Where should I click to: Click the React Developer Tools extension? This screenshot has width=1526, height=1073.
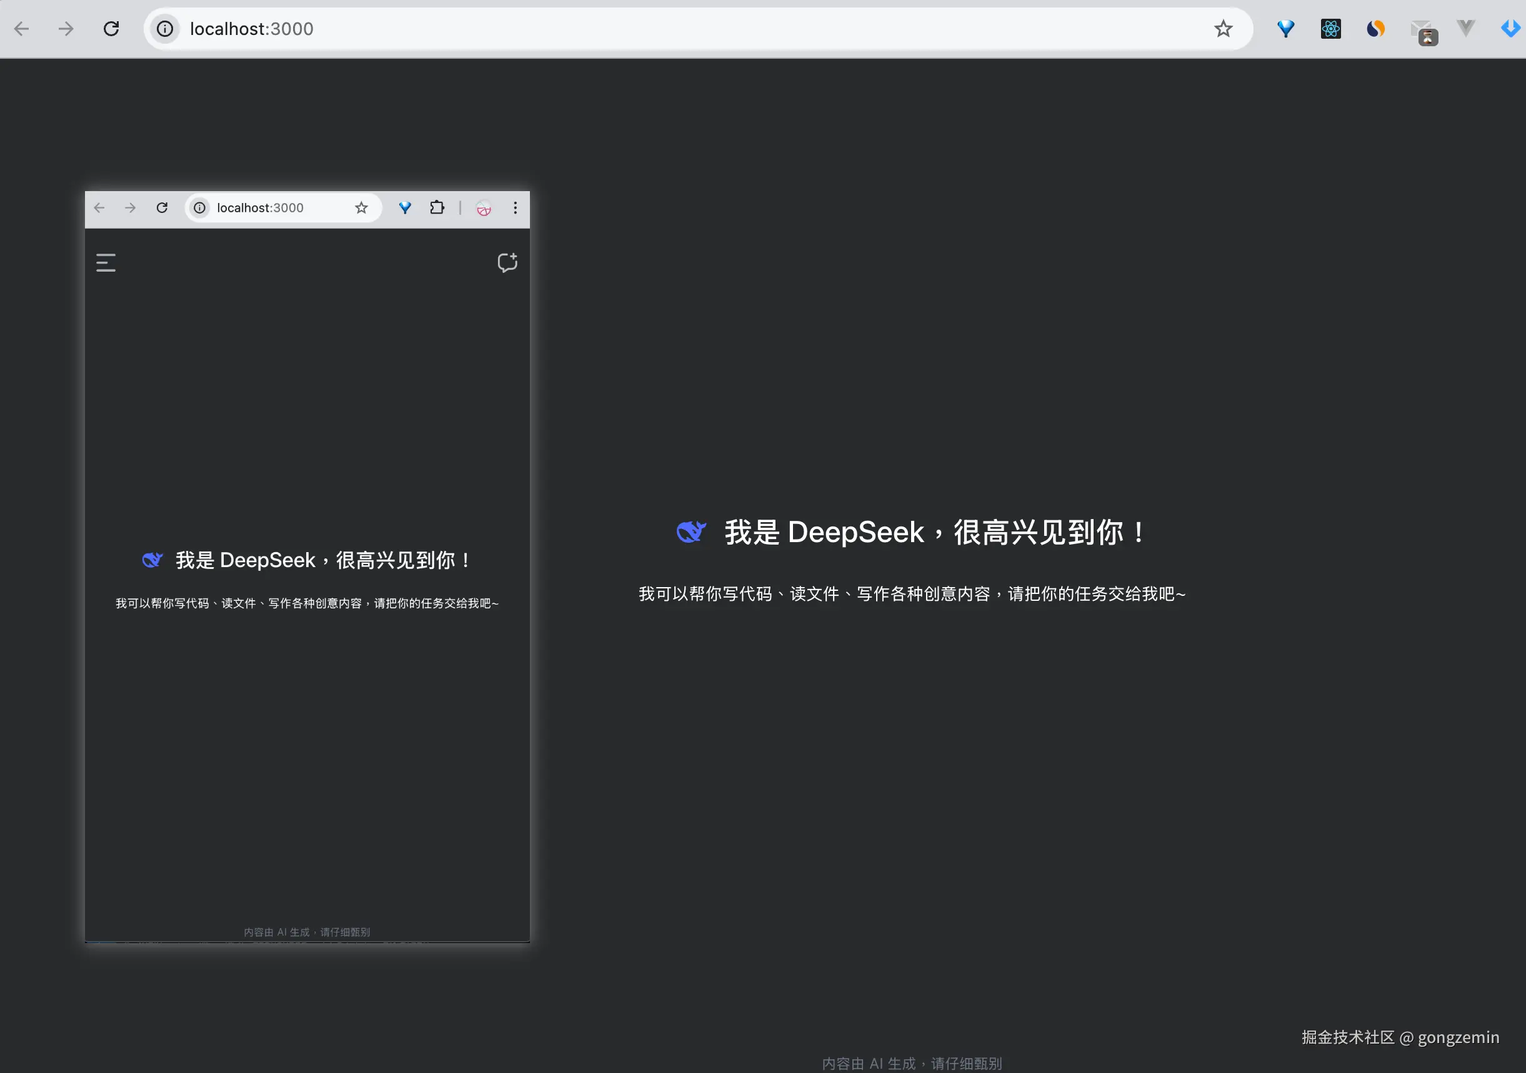(x=1330, y=29)
